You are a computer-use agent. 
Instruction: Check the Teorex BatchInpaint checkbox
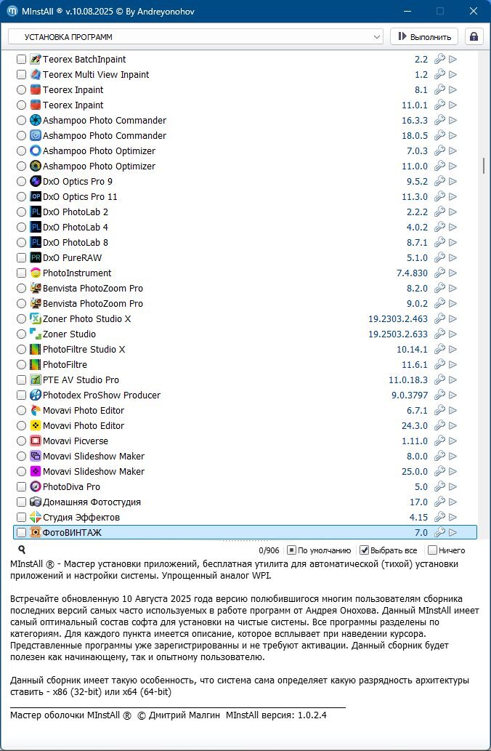[21, 60]
